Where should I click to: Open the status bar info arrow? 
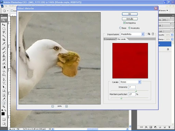click(50, 129)
